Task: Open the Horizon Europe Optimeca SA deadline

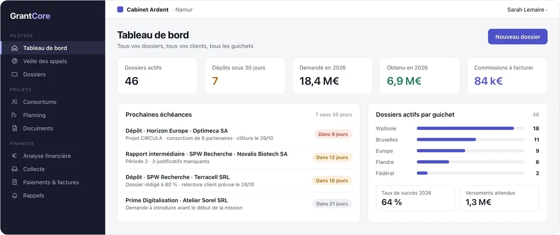Action: 238,134
